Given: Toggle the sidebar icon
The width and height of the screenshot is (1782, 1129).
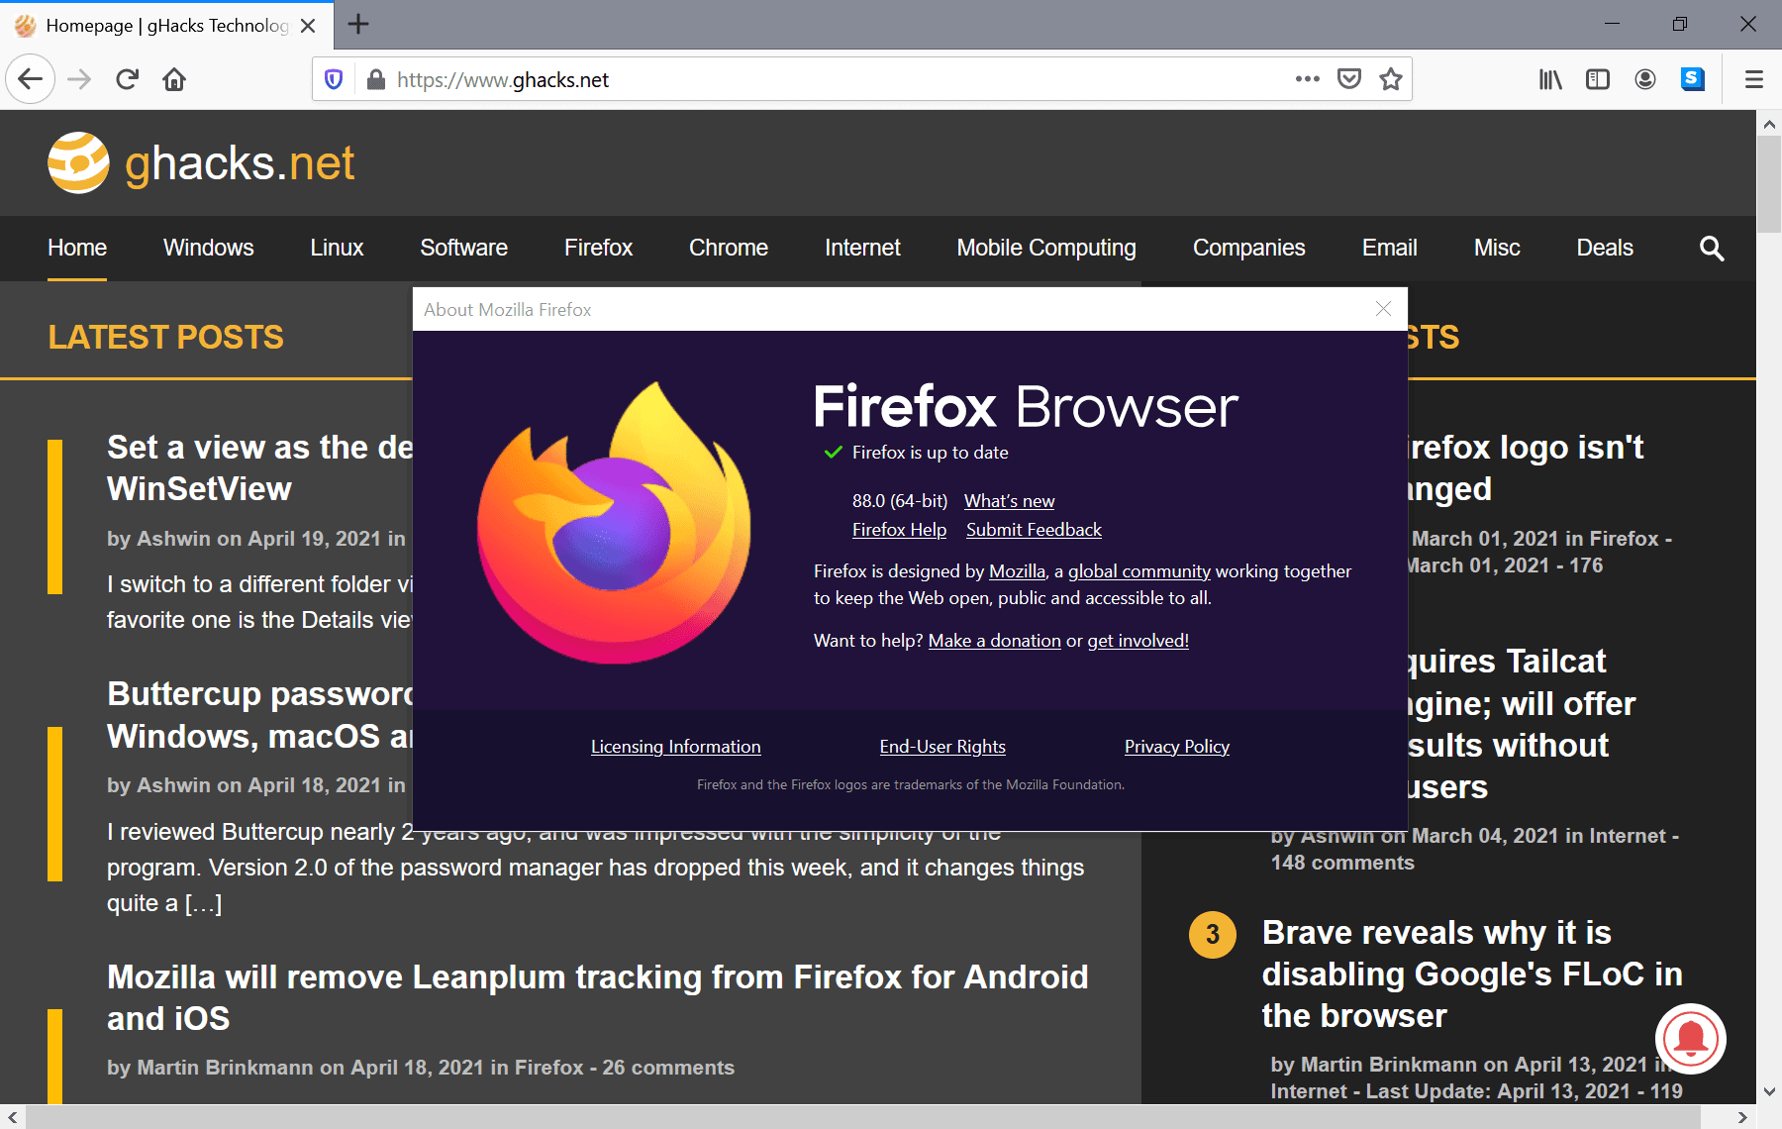Looking at the screenshot, I should [x=1597, y=79].
